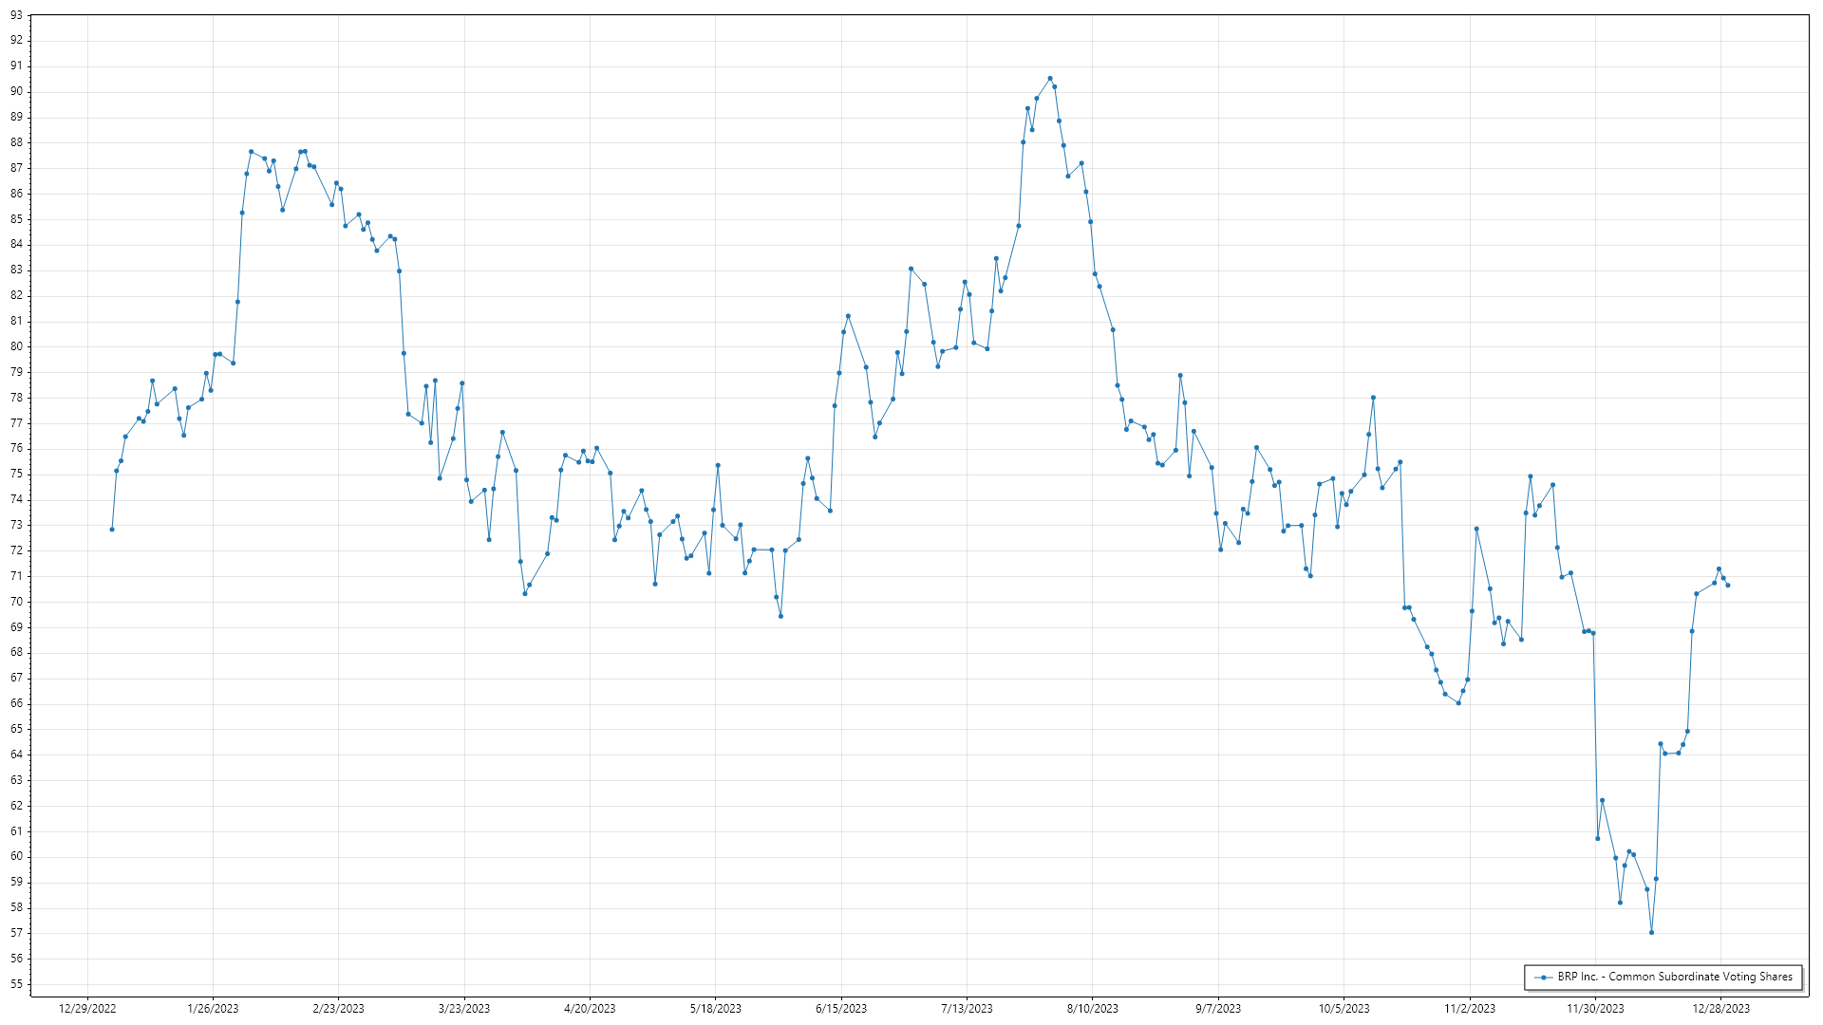Click the 55 label on the y-axis
Image resolution: width=1823 pixels, height=1025 pixels.
[x=16, y=984]
